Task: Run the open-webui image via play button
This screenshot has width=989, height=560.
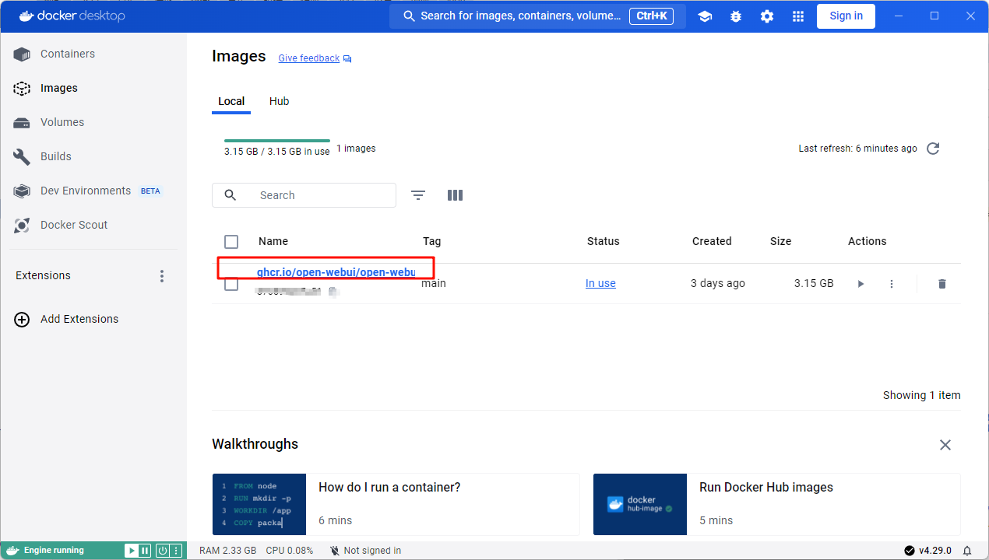Action: coord(861,283)
